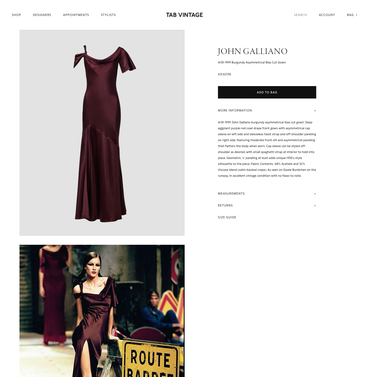This screenshot has width=369, height=377.
Task: Select the gown title text A/W 1999 Burgundy
Action: coord(231,62)
